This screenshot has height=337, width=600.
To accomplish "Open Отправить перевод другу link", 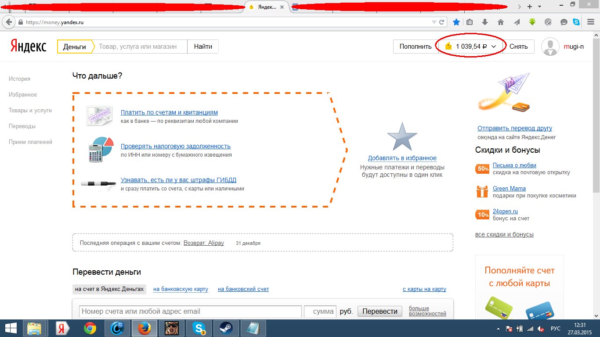I will click(x=515, y=128).
